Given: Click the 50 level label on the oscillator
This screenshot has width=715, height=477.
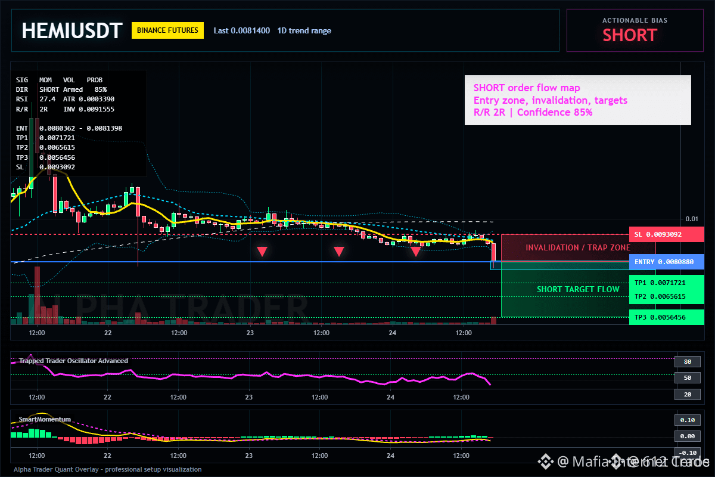Looking at the screenshot, I should tap(687, 377).
